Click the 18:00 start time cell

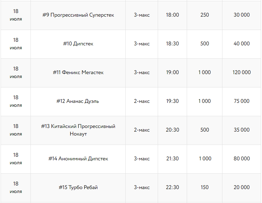pyautogui.click(x=172, y=15)
